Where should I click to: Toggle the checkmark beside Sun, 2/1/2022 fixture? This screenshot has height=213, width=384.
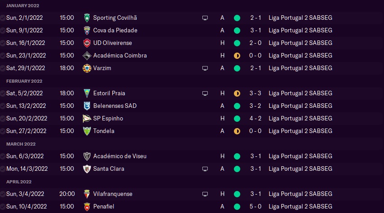[x=3, y=18]
